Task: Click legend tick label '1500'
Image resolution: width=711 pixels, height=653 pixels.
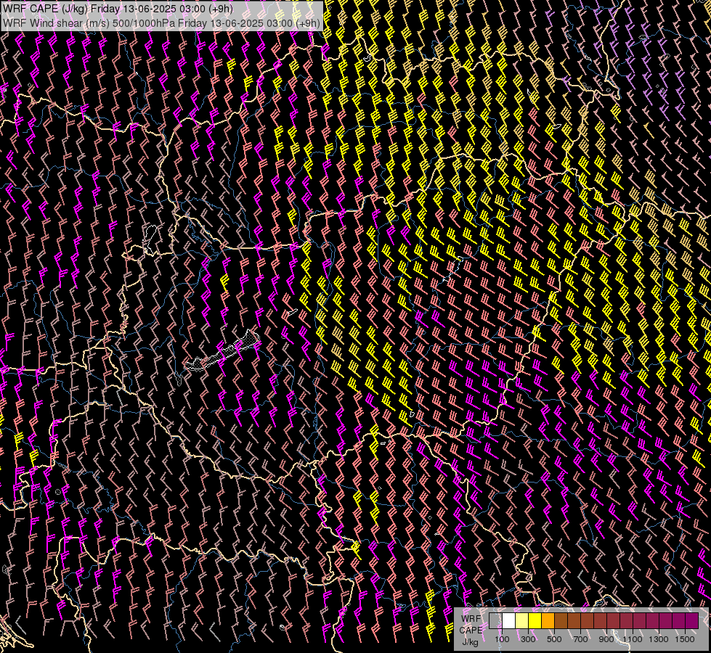Action: pos(685,639)
